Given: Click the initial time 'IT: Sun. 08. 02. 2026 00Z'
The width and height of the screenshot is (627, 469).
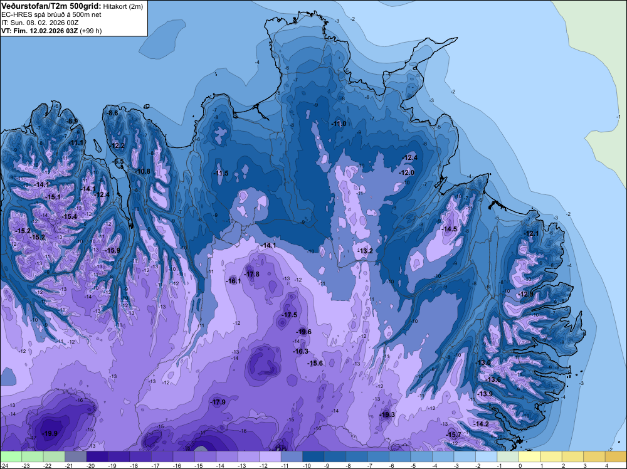Looking at the screenshot, I should 40,23.
